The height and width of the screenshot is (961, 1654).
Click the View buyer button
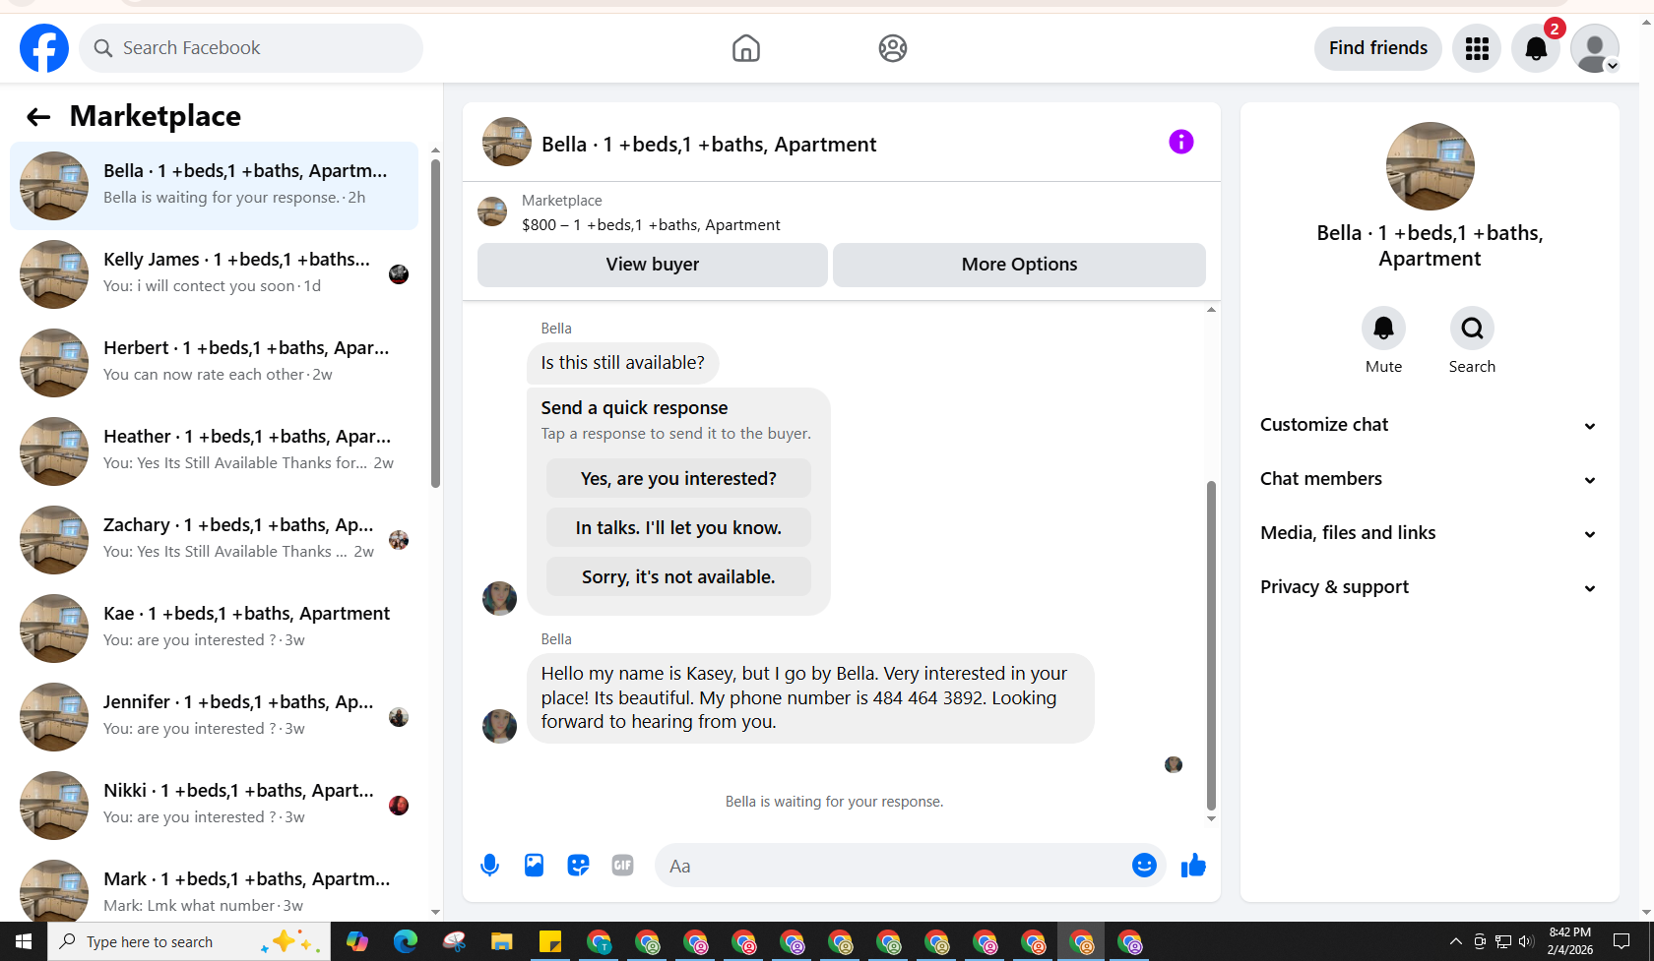[653, 265]
